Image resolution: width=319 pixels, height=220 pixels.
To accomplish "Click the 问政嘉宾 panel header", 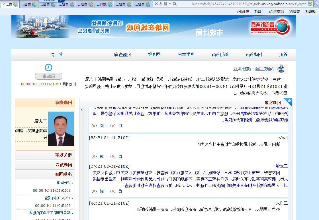I will [45, 102].
